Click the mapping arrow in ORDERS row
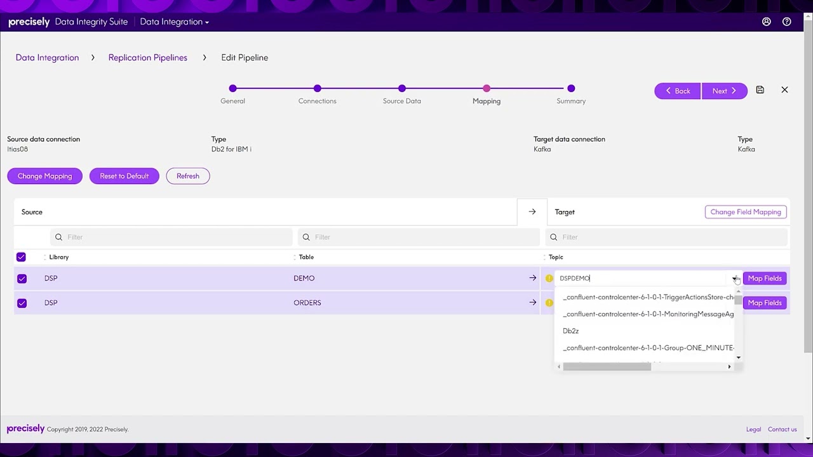 [532, 303]
